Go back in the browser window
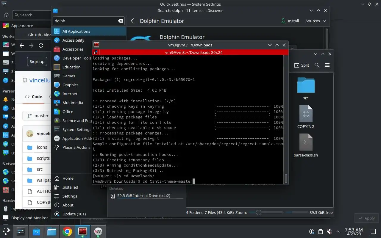Screen dimensions: 381x238 (x=21, y=46)
